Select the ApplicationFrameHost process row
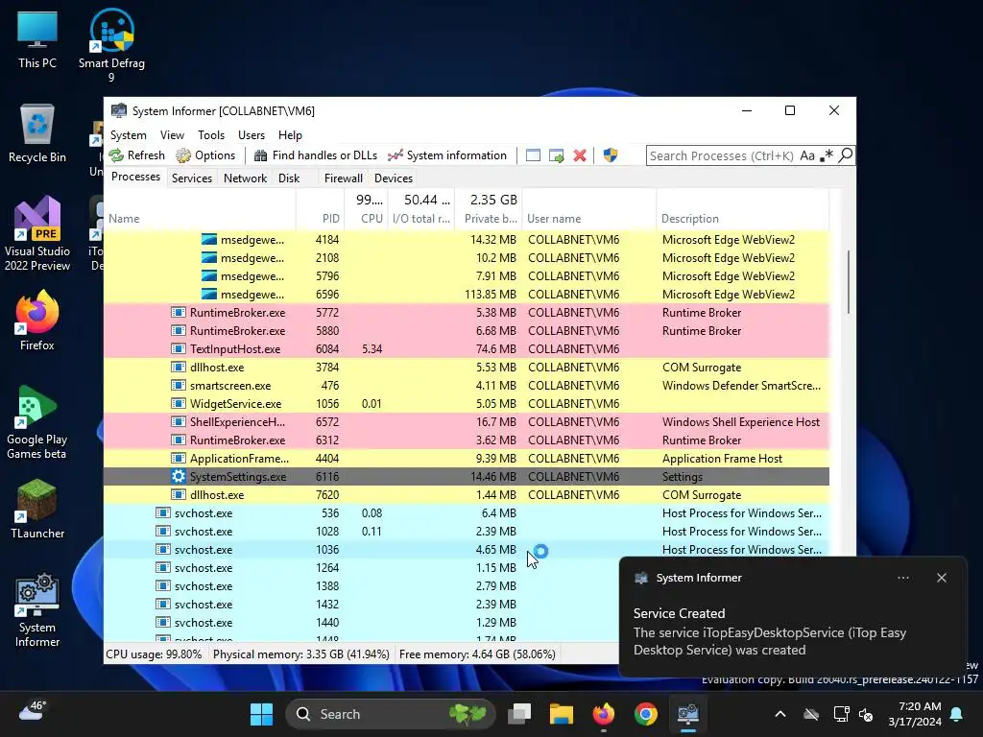The image size is (983, 737). tap(467, 459)
